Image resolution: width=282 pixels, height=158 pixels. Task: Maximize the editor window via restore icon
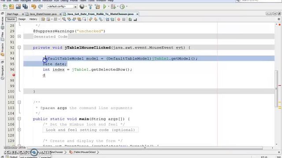(279, 14)
